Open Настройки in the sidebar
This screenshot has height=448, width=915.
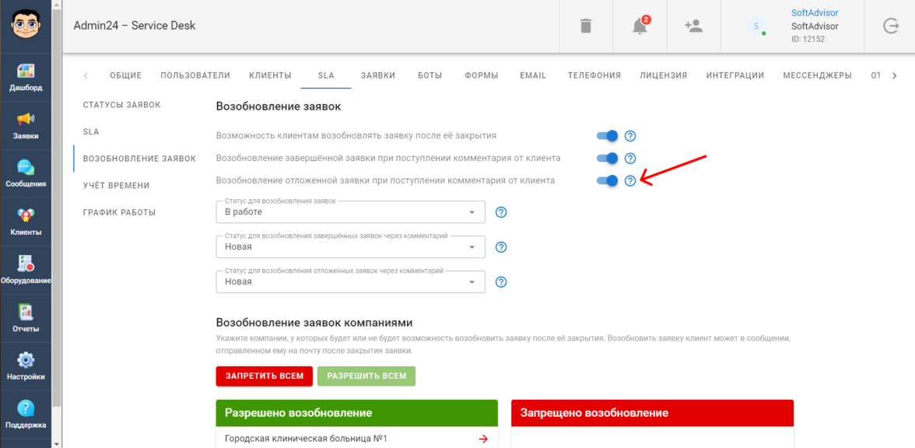point(26,366)
